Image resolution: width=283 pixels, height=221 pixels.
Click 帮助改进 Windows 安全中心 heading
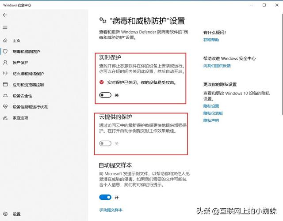[x=229, y=58]
